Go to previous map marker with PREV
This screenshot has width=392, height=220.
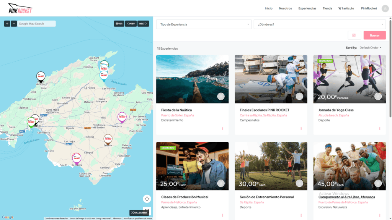[131, 24]
